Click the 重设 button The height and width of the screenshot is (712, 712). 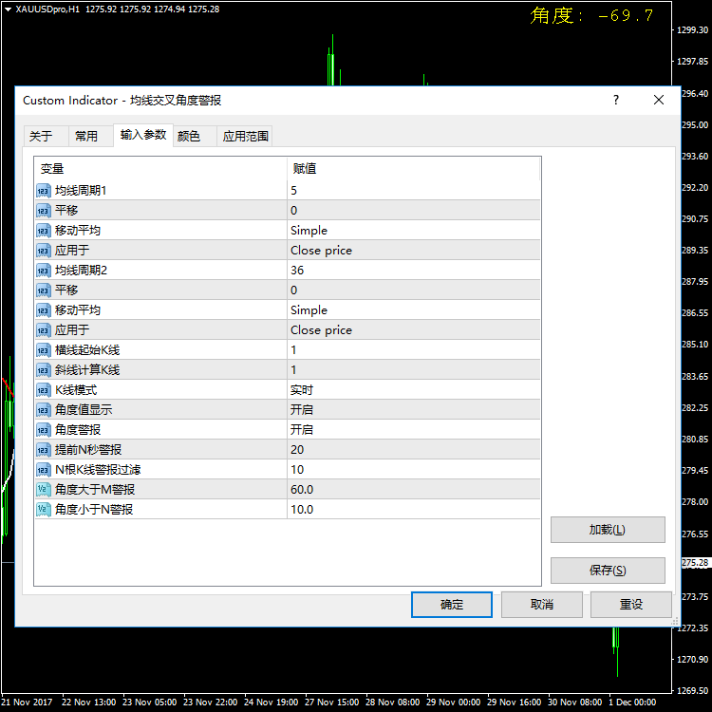point(631,605)
